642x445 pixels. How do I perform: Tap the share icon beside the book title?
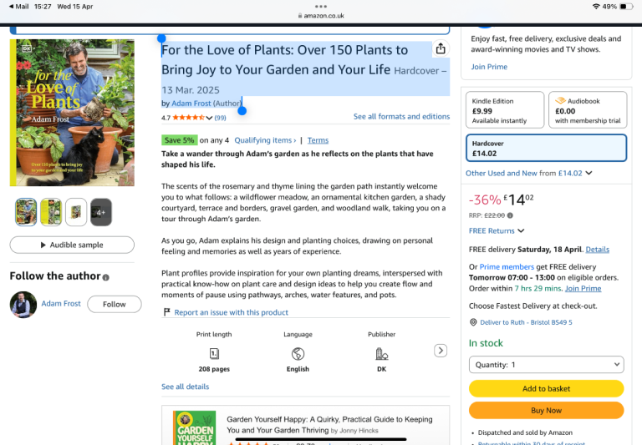pos(441,49)
